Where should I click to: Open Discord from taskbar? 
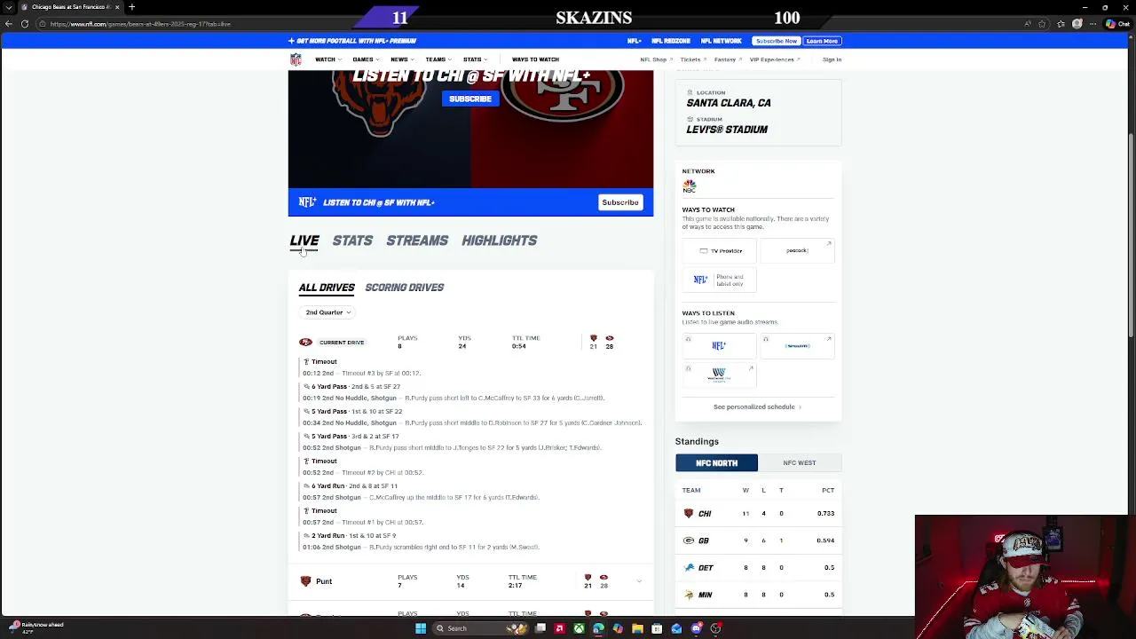[696, 628]
